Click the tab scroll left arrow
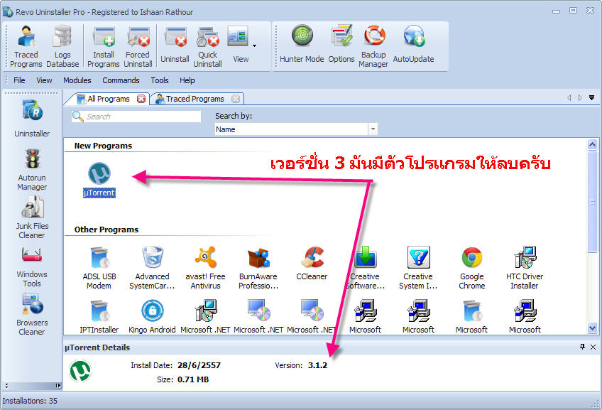The image size is (602, 410). point(569,97)
